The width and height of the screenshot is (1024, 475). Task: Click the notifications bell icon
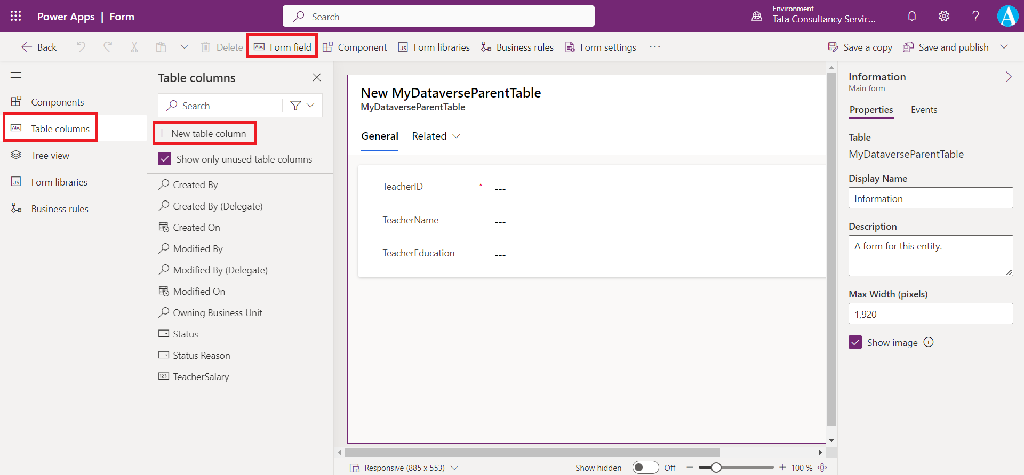coord(912,16)
